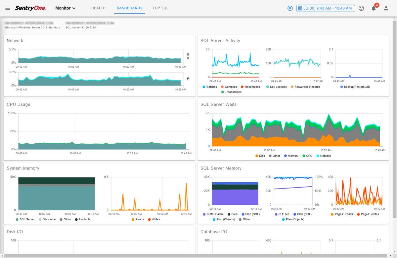
Task: Click calendar icon in date range box
Action: (x=300, y=8)
